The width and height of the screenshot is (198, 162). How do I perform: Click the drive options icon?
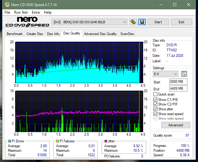[x=133, y=22]
